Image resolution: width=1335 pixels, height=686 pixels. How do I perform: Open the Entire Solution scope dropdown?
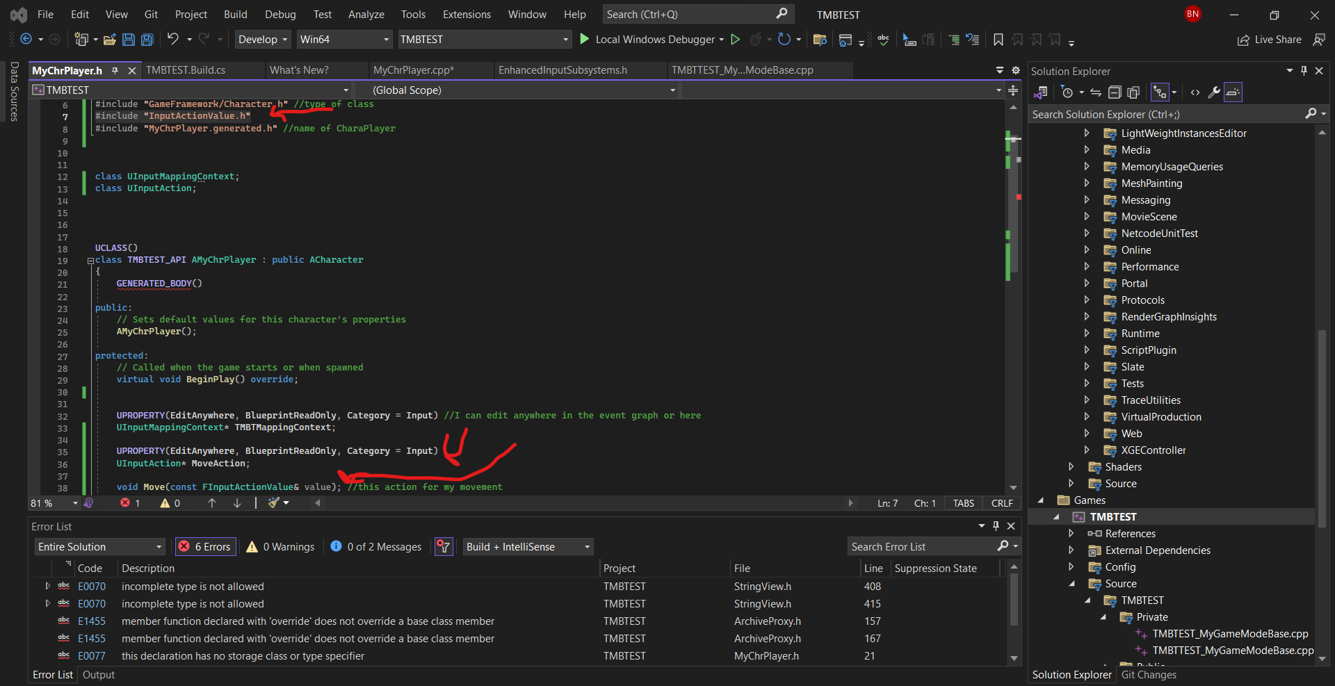tap(100, 547)
